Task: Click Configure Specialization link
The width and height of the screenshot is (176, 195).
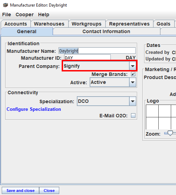Action: (34, 109)
